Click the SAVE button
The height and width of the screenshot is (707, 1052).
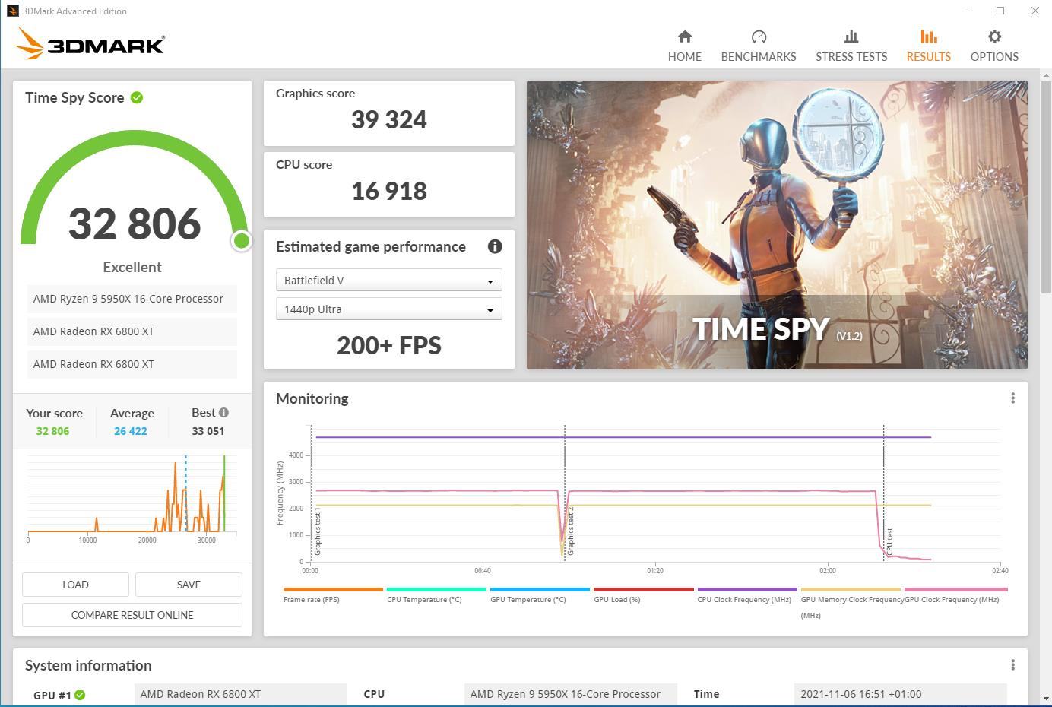pyautogui.click(x=189, y=585)
